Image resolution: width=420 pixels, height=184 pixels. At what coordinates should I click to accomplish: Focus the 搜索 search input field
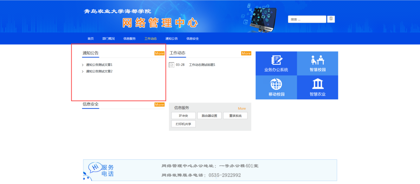(307, 19)
